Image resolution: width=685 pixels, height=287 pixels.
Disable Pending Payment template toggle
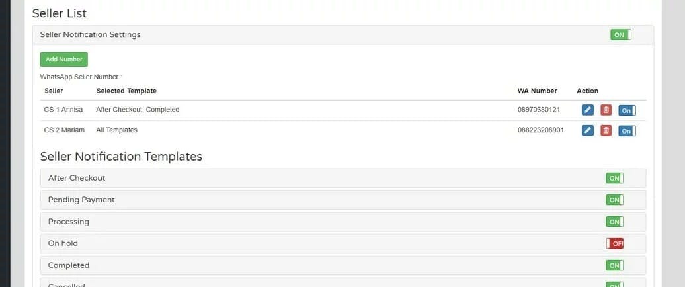(615, 200)
